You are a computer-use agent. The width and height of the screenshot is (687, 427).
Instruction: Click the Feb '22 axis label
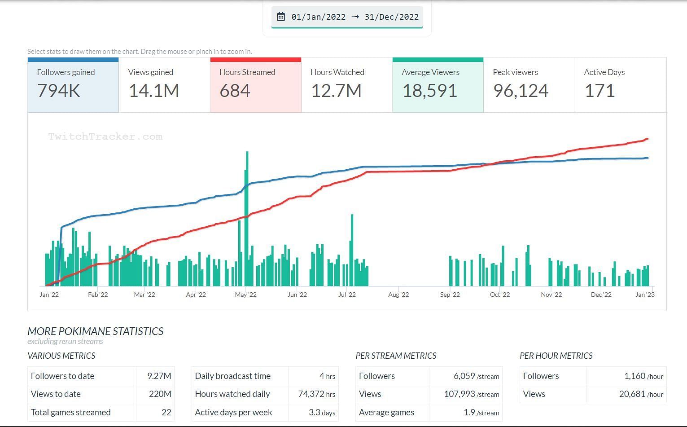[x=98, y=295]
